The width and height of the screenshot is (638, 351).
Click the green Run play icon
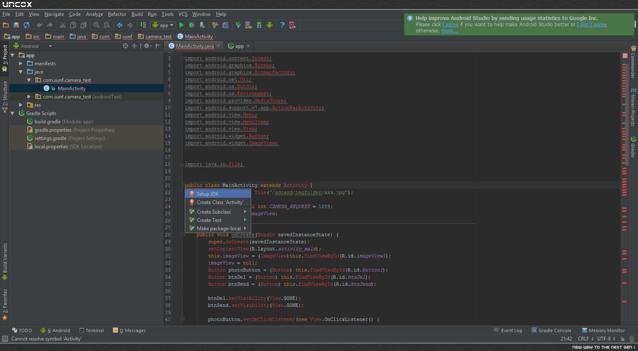point(181,25)
